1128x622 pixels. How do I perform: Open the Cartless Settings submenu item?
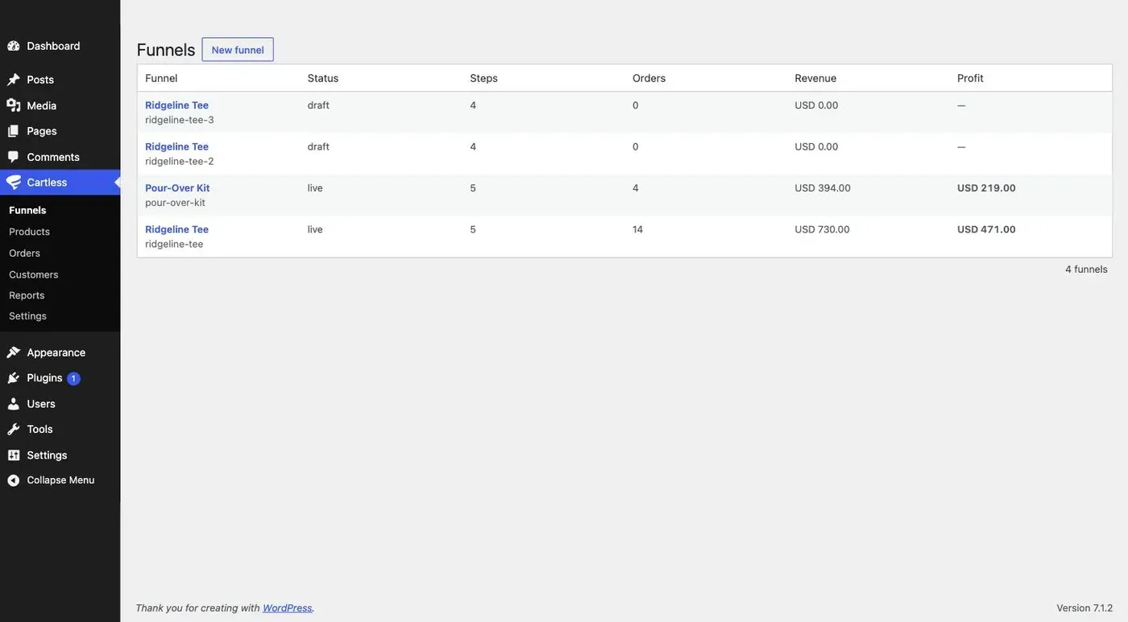[x=27, y=316]
